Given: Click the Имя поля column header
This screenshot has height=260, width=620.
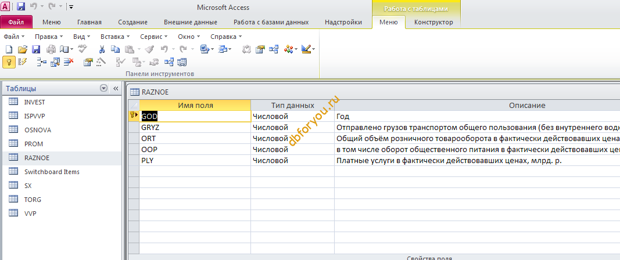Looking at the screenshot, I should (x=195, y=106).
